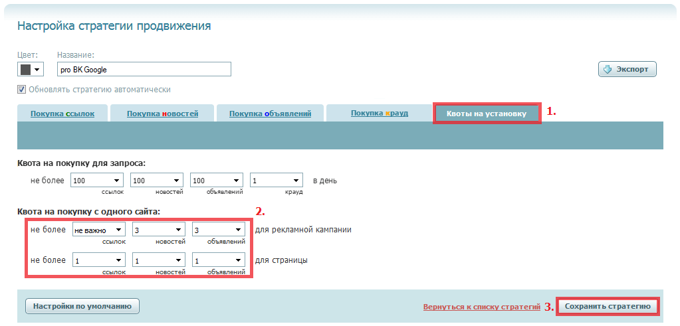Click the Сохранить стратегию button
680x326 pixels.
click(x=608, y=306)
